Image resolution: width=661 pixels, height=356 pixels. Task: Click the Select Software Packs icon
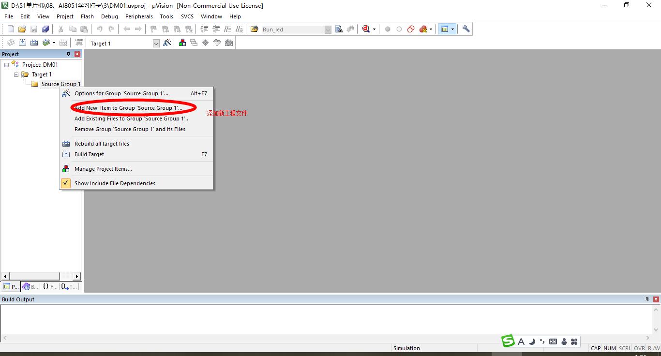click(217, 43)
